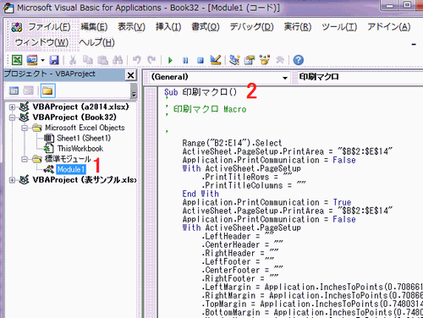
Task: Close the Project Explorer pane
Action: click(x=130, y=75)
